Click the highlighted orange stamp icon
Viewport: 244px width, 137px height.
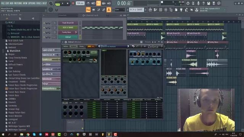coord(109,10)
